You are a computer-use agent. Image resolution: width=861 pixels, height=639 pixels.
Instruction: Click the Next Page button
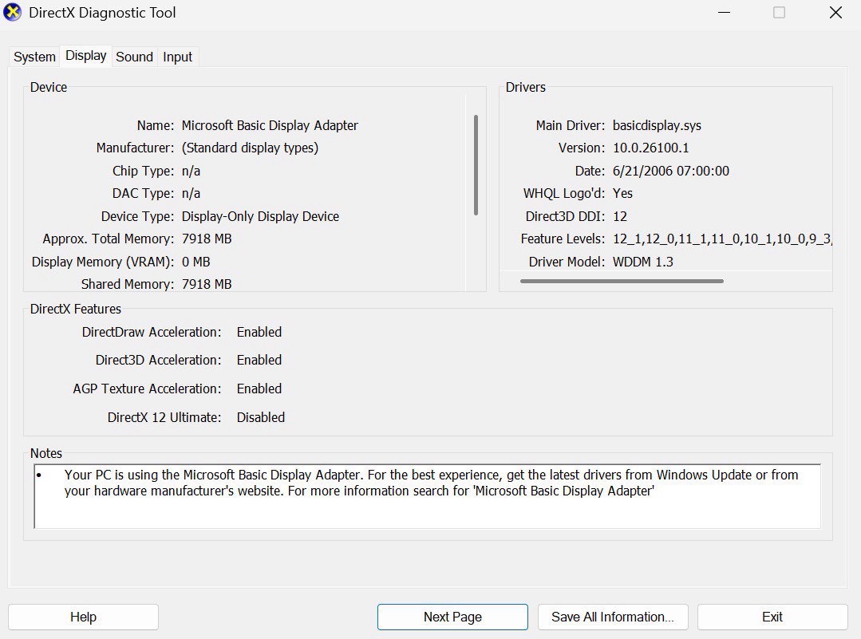pyautogui.click(x=452, y=617)
